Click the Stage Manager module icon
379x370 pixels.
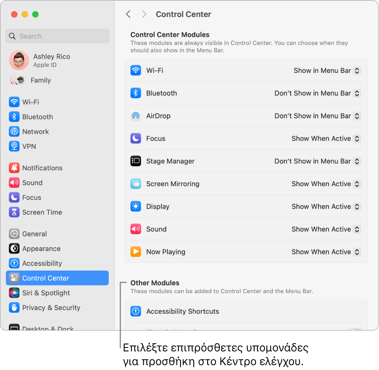coord(136,161)
